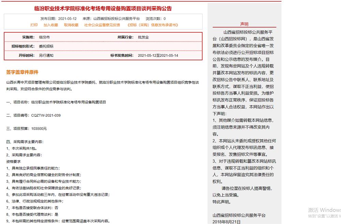Click the 开标时间 value 另行通知

click(x=46, y=55)
